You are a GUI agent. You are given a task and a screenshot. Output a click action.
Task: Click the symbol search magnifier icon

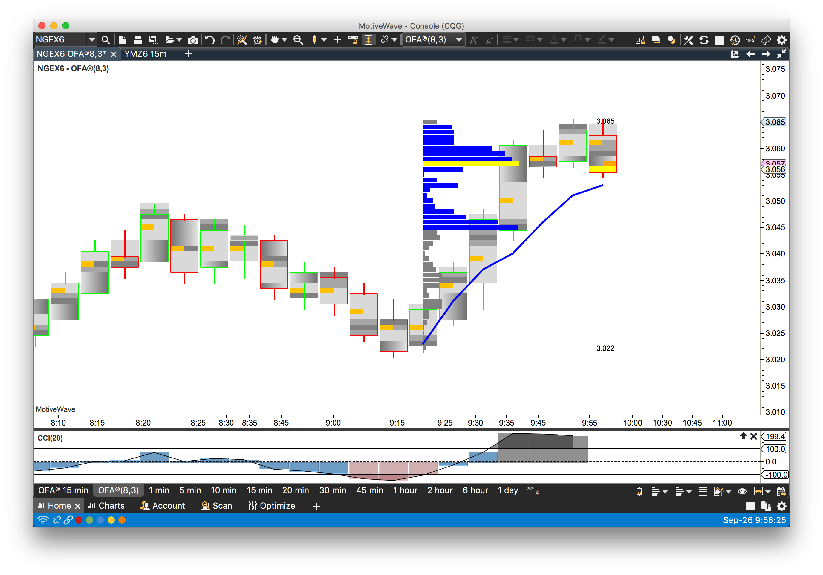tap(105, 40)
